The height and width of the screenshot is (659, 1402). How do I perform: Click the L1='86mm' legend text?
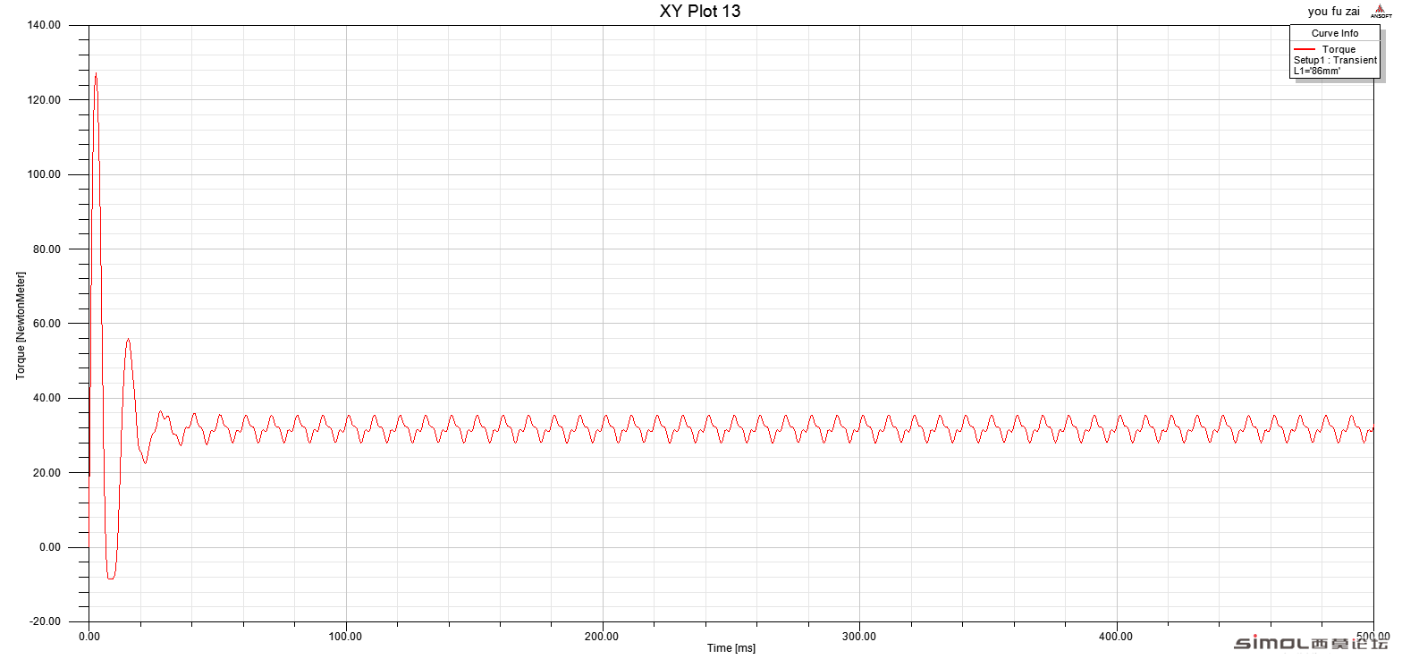[x=1317, y=71]
